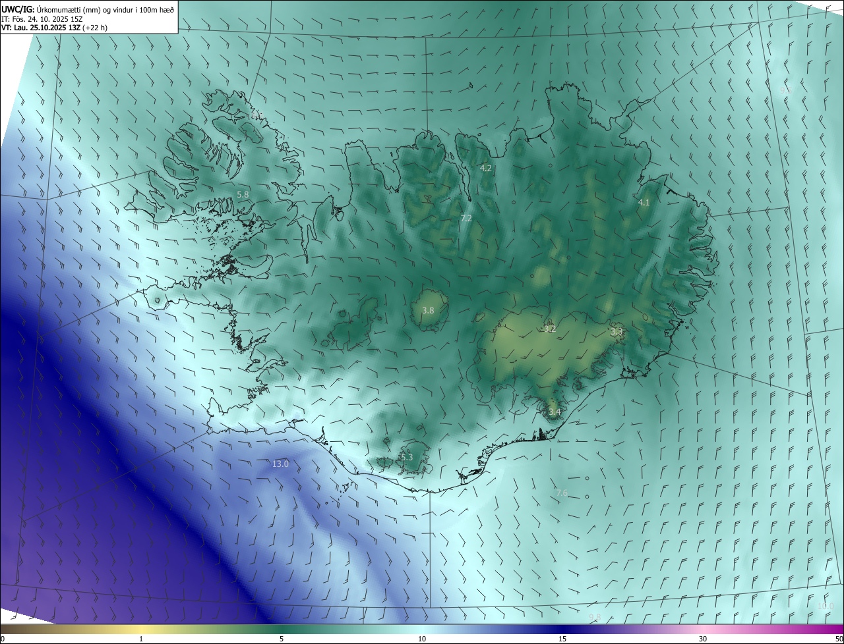Image resolution: width=844 pixels, height=644 pixels.
Task: Click the 4.1 value label on the map
Action: click(644, 203)
